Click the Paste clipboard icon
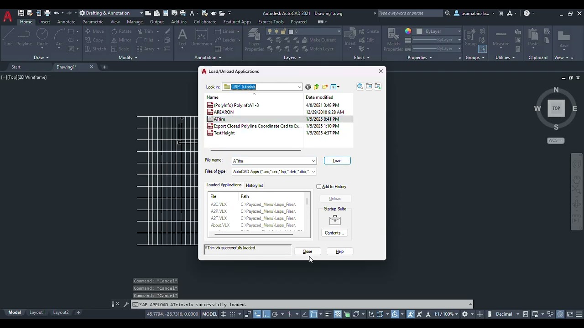584x328 pixels. [x=533, y=37]
